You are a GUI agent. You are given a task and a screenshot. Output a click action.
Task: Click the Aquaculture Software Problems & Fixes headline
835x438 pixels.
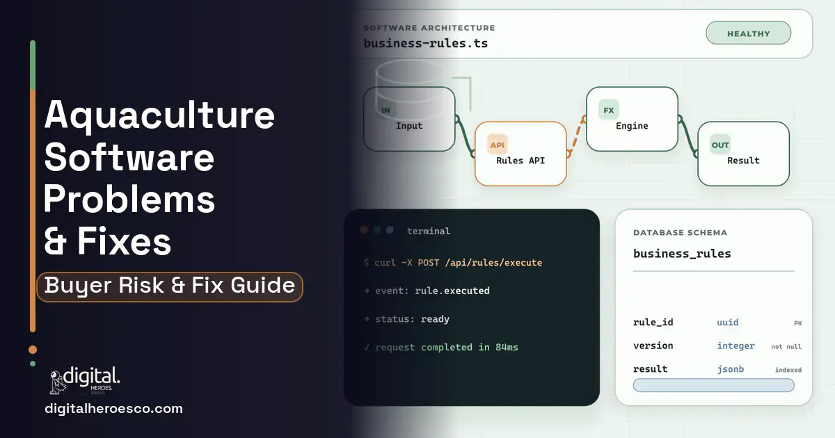[160, 178]
